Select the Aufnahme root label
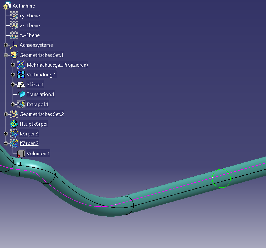266x248 pixels. tap(24, 6)
